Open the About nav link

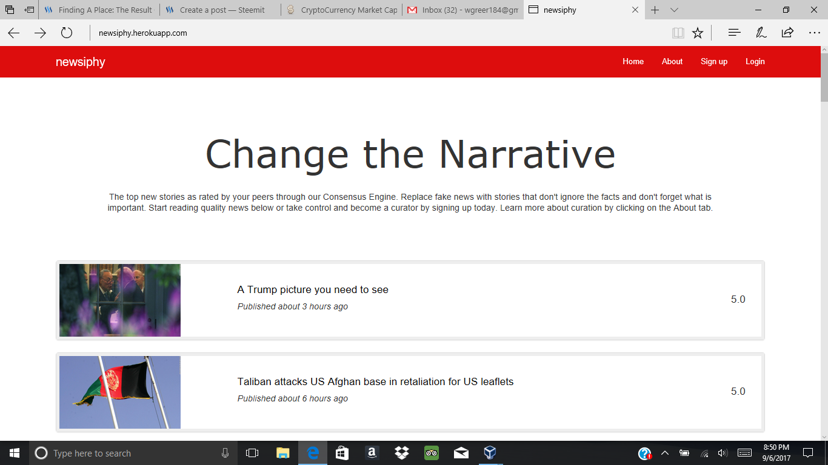coord(672,61)
